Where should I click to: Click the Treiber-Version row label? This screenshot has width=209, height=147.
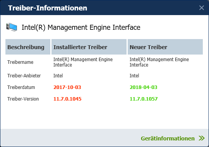tap(23, 99)
